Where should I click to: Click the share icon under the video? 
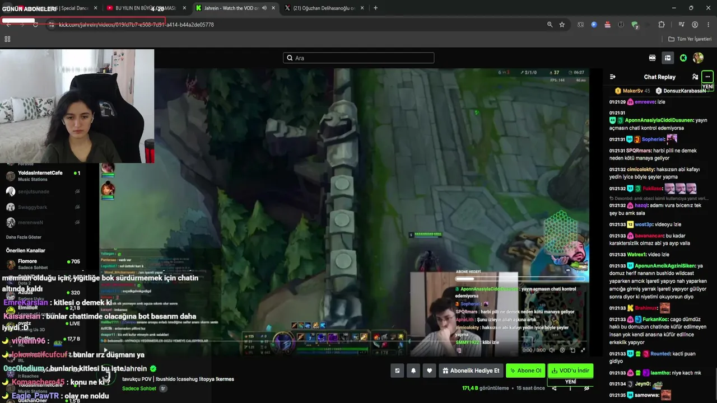click(x=554, y=388)
